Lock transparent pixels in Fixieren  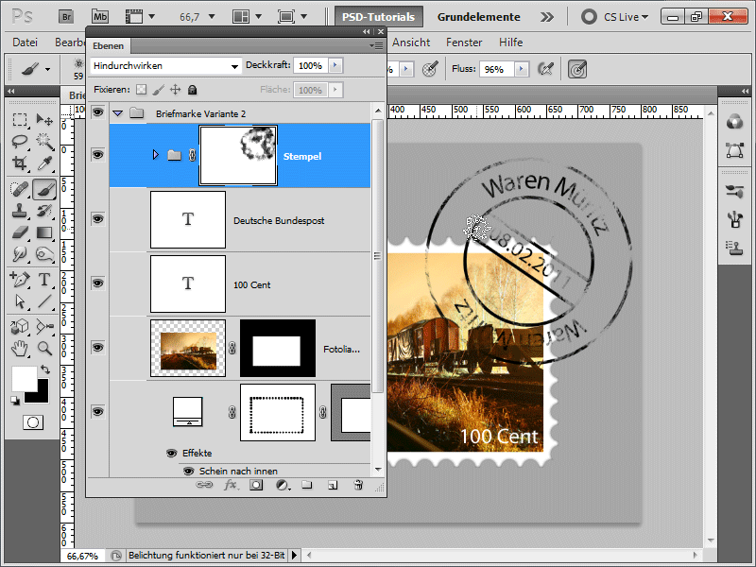pos(141,90)
